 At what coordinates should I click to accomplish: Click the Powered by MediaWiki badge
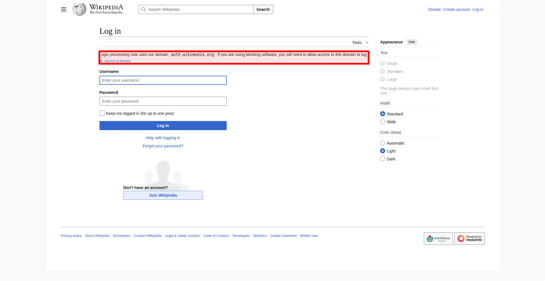469,239
